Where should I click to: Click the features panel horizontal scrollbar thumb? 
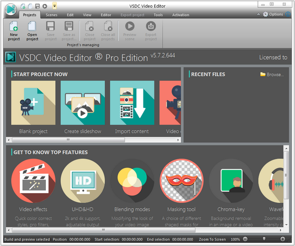[103, 230]
